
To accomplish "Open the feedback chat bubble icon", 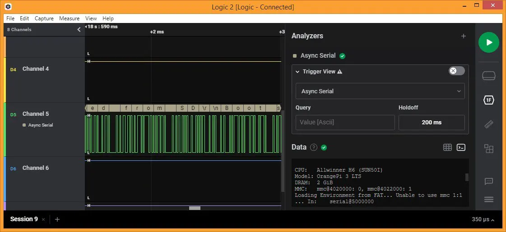I will click(488, 181).
